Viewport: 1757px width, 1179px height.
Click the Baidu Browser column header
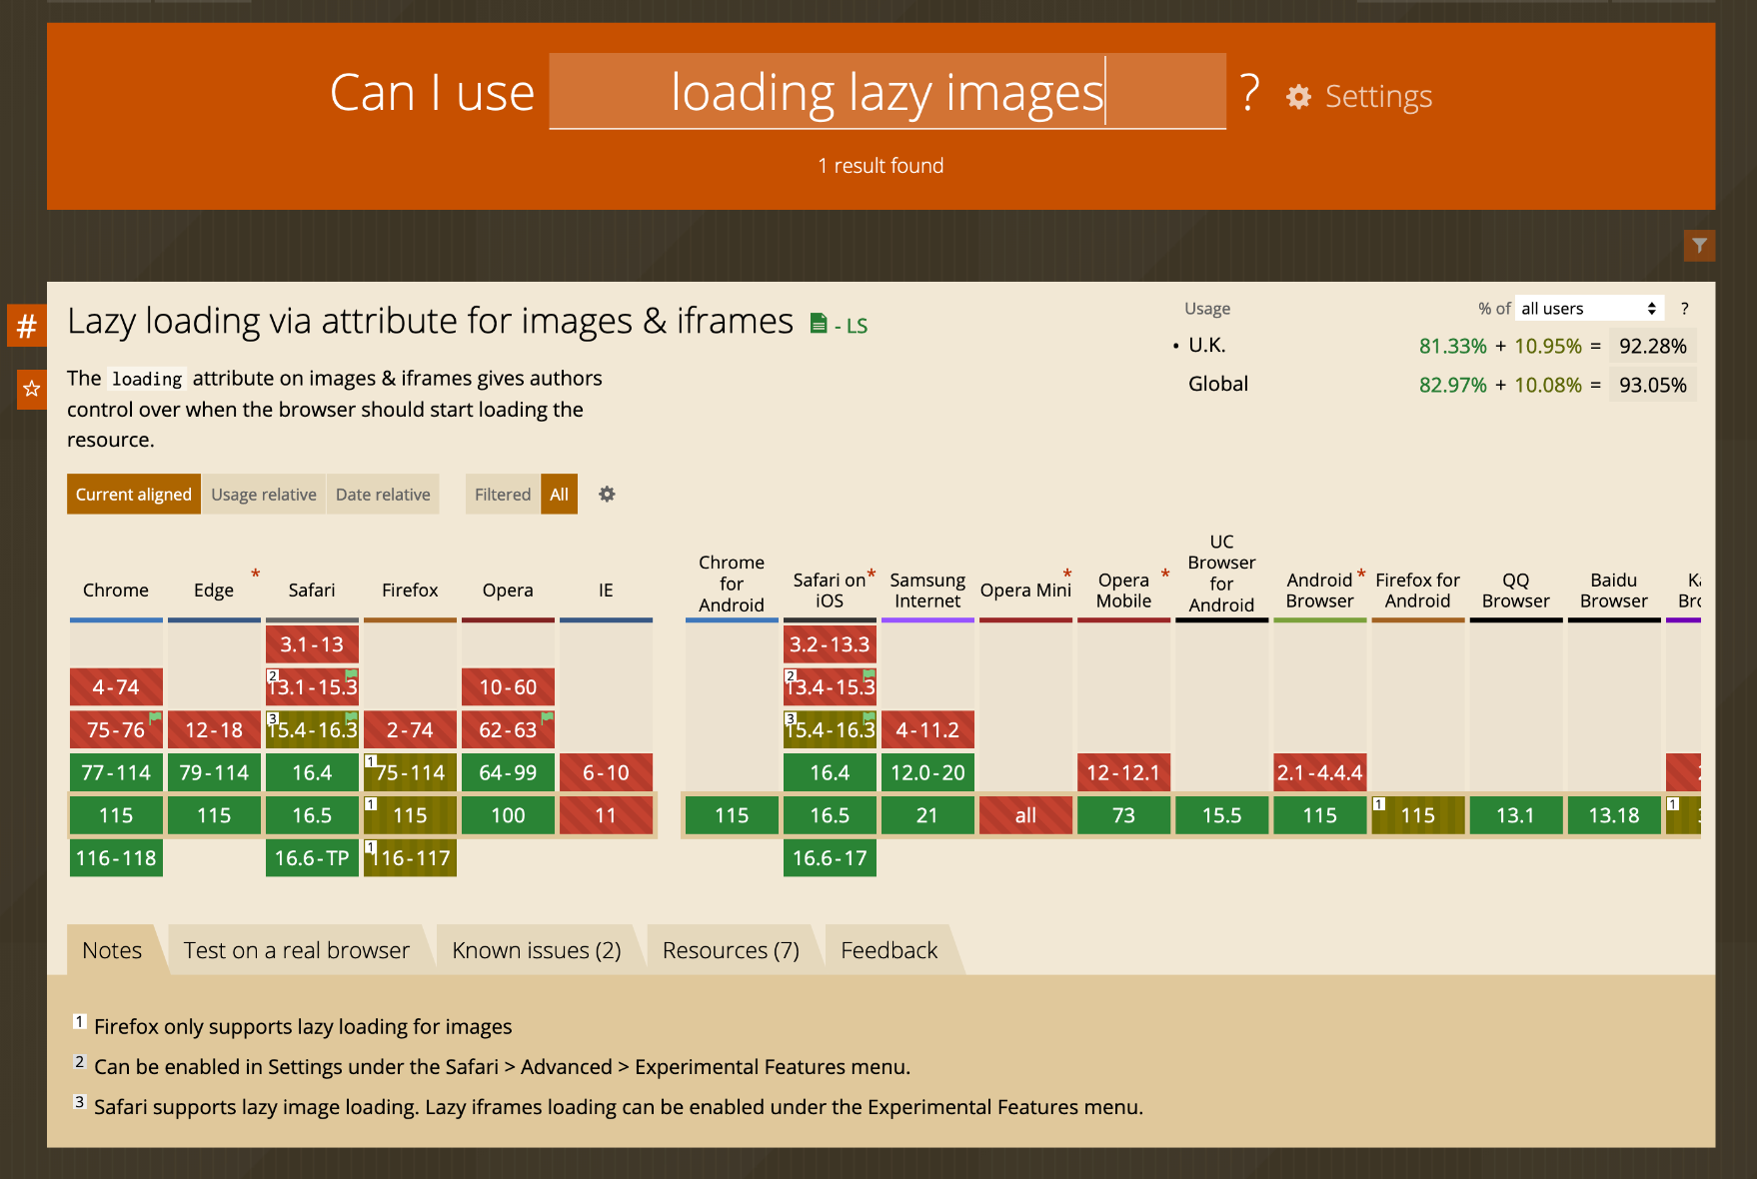pos(1613,590)
